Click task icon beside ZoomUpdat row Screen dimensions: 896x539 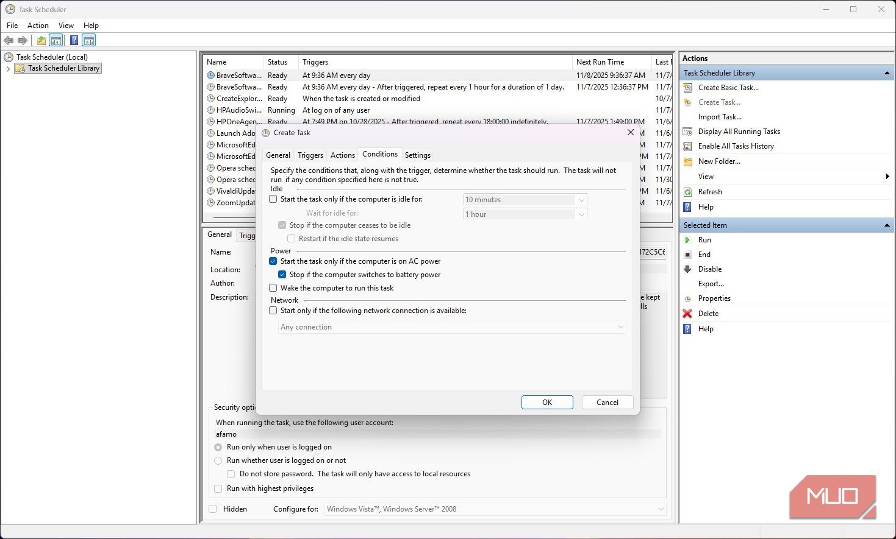210,203
